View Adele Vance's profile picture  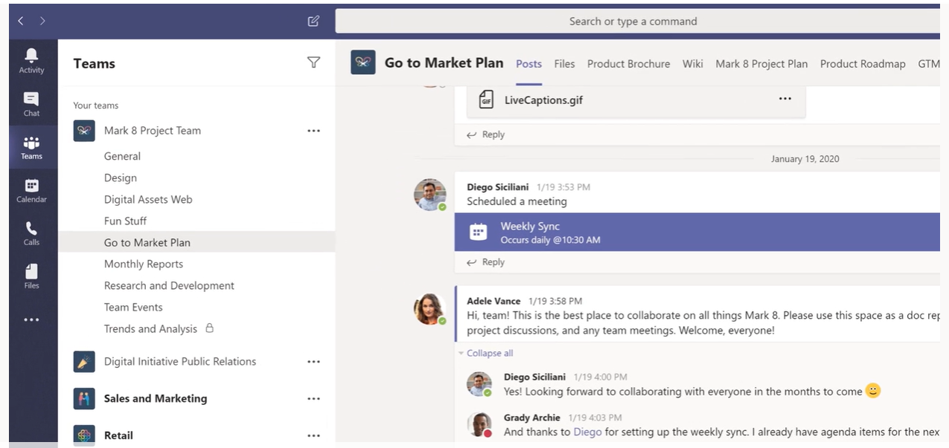430,309
